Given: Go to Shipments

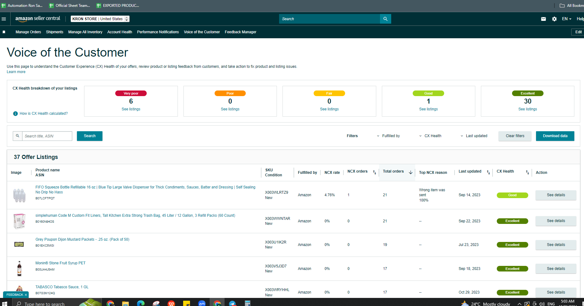Looking at the screenshot, I should pos(55,32).
